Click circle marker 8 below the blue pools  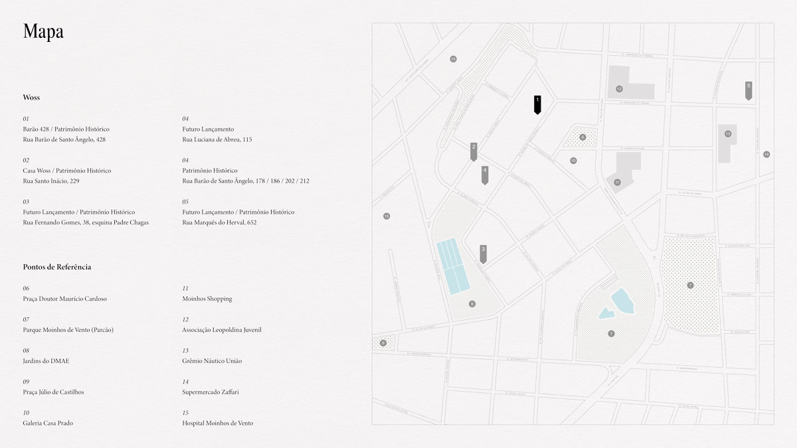tap(472, 304)
